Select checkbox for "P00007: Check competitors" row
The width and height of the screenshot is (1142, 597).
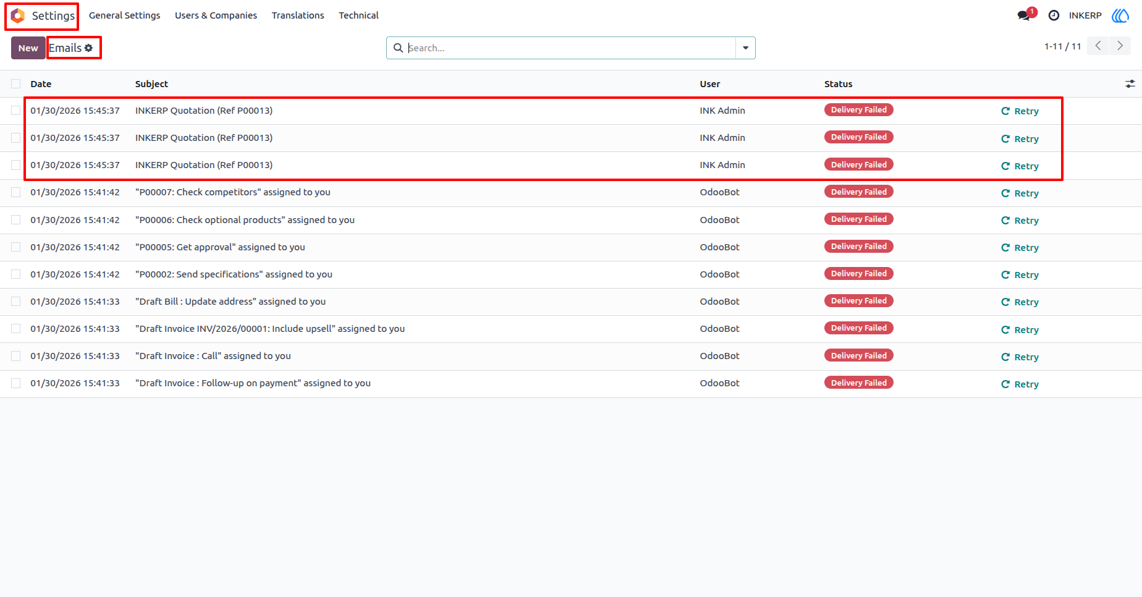(x=16, y=192)
